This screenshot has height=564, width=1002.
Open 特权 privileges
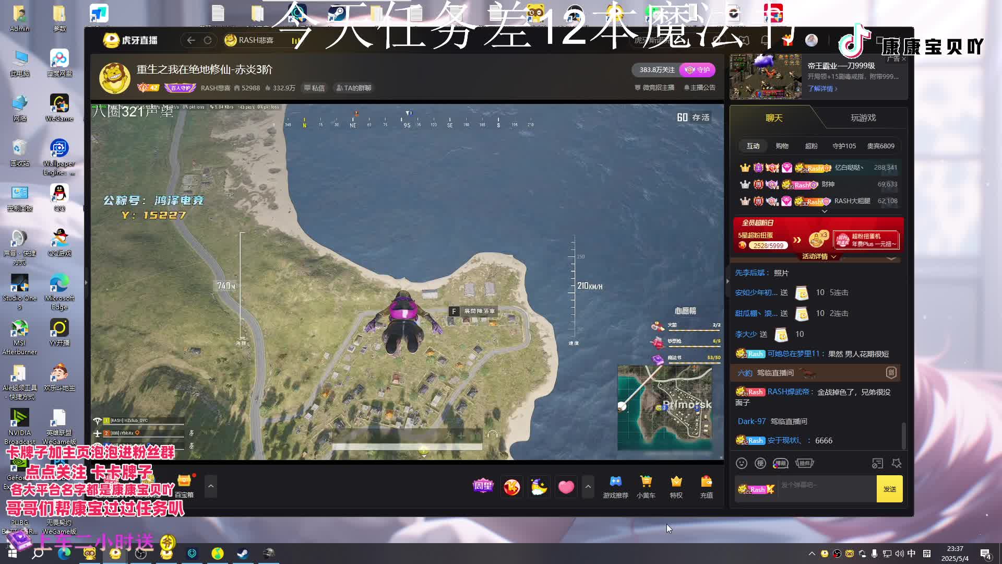(x=676, y=487)
